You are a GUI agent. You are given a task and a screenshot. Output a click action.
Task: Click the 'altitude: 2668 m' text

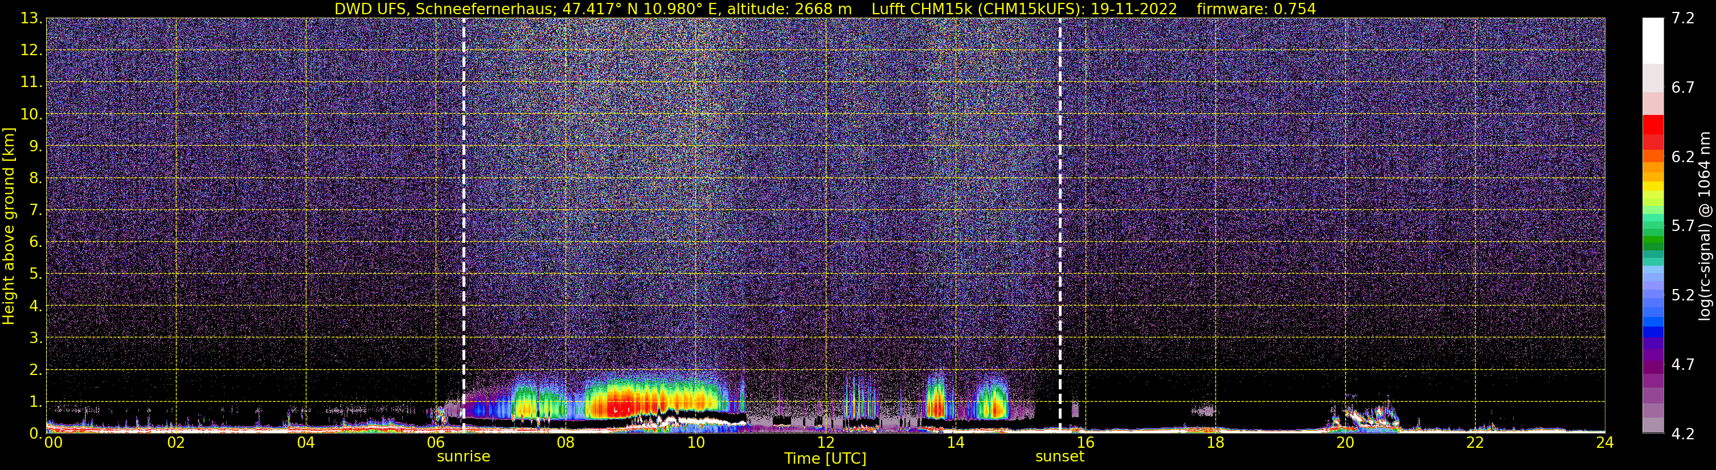click(789, 9)
